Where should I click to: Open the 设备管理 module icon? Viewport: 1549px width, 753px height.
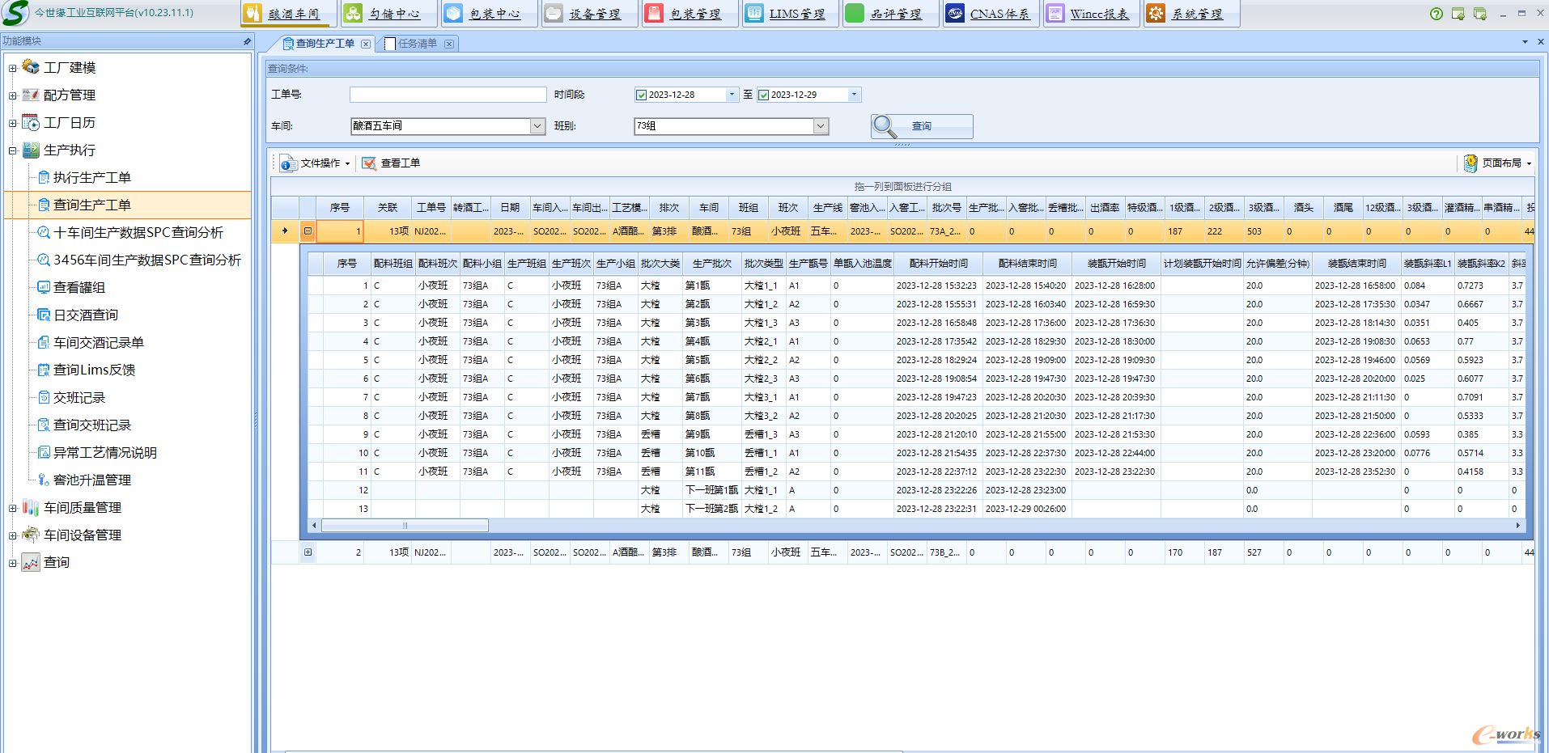(x=554, y=14)
